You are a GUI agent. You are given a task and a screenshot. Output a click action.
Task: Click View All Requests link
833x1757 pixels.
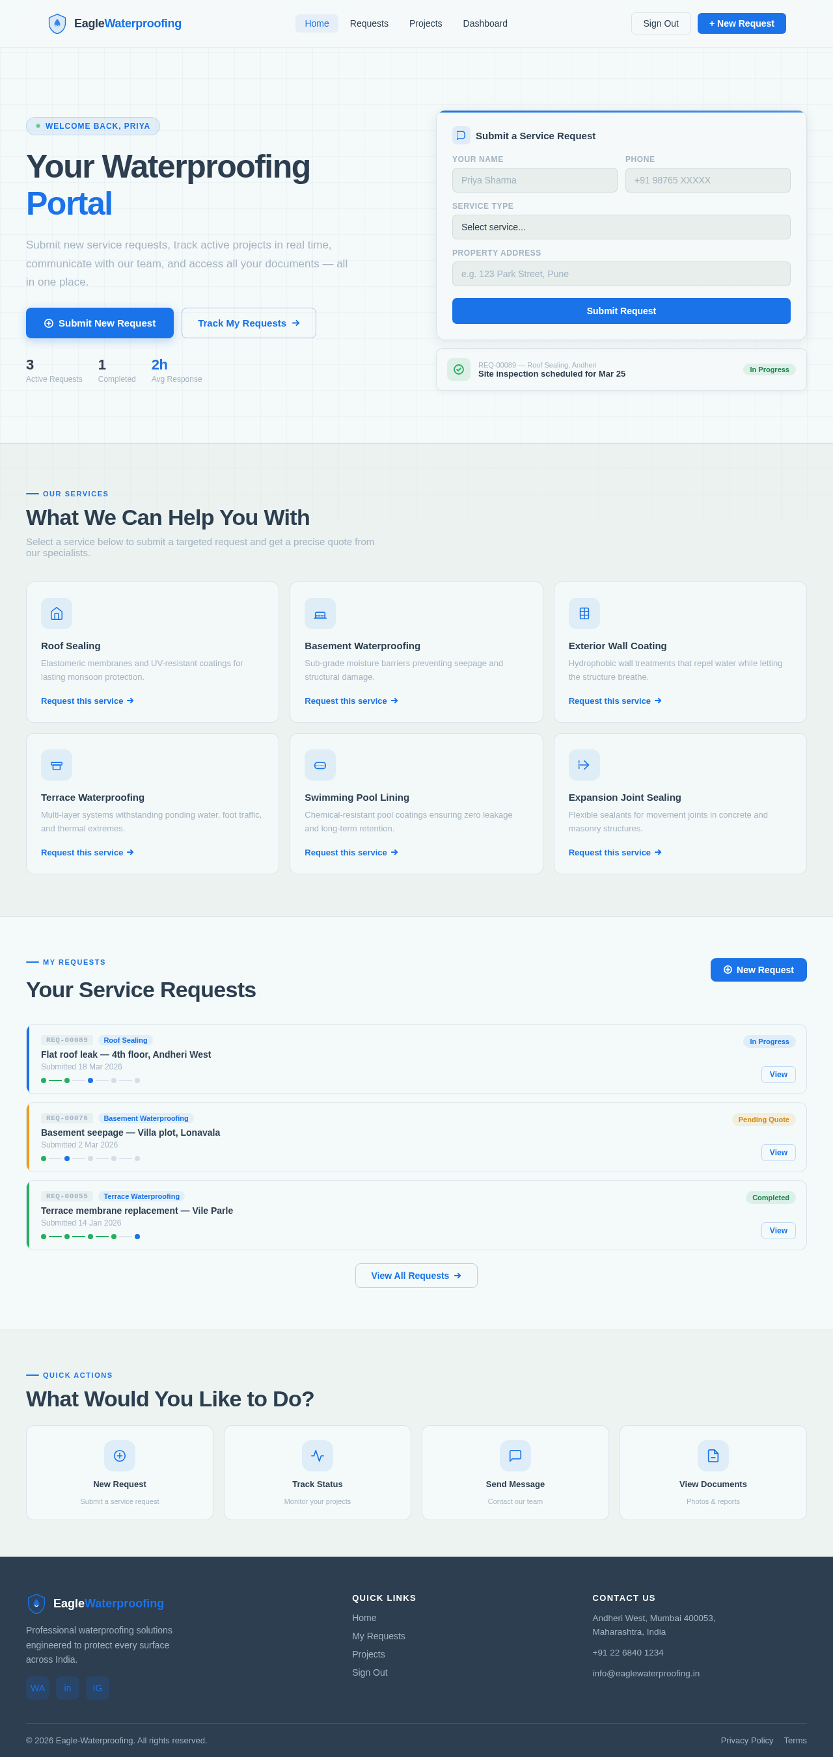[x=416, y=1276]
